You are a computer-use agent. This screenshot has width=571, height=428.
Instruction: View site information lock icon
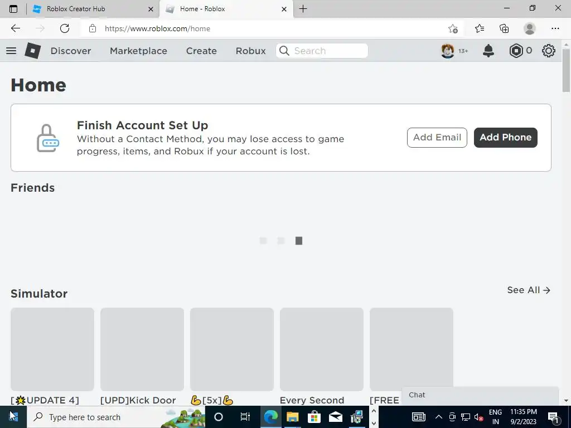[x=93, y=28]
